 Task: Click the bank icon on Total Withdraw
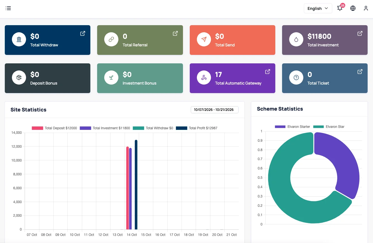coord(19,39)
